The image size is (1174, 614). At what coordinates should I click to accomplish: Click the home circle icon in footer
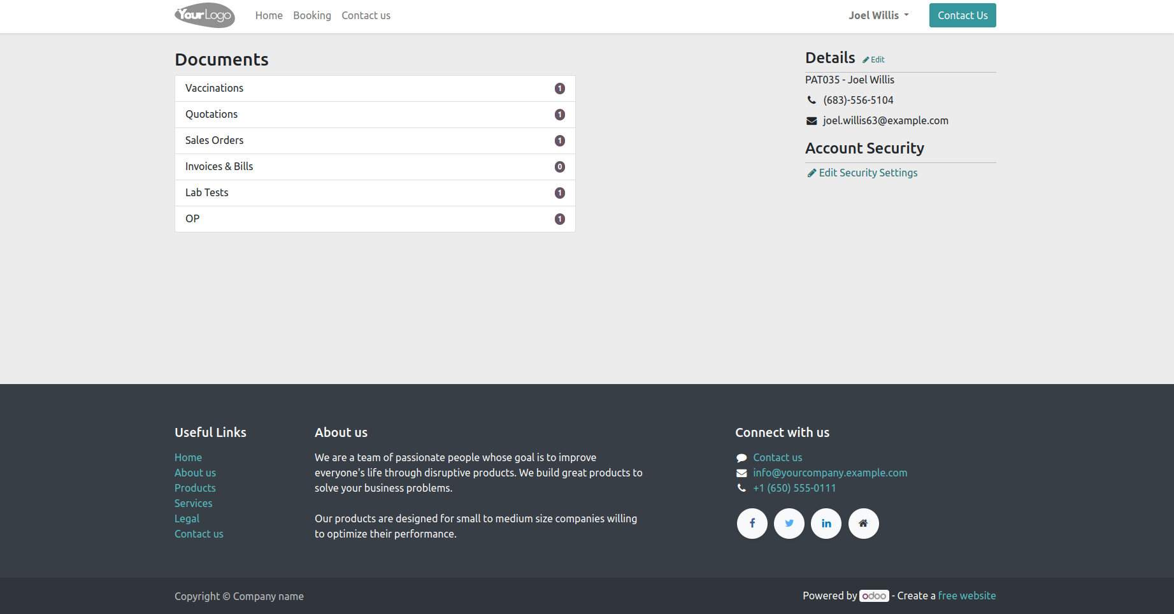(x=863, y=524)
